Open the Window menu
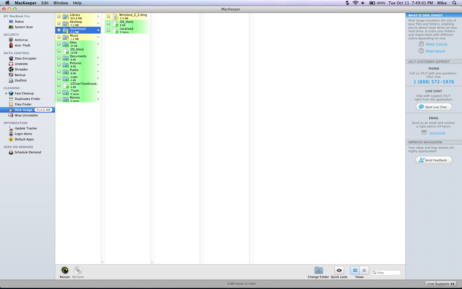Viewport: 462px width, 289px height. [61, 3]
